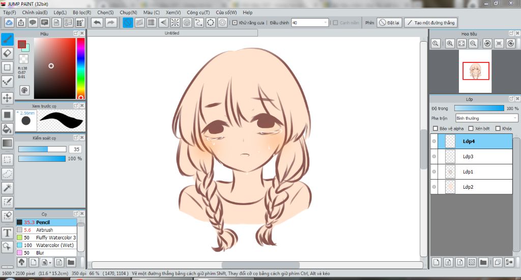Click the Đặt lại reset button
The height and width of the screenshot is (280, 521).
pyautogui.click(x=389, y=22)
